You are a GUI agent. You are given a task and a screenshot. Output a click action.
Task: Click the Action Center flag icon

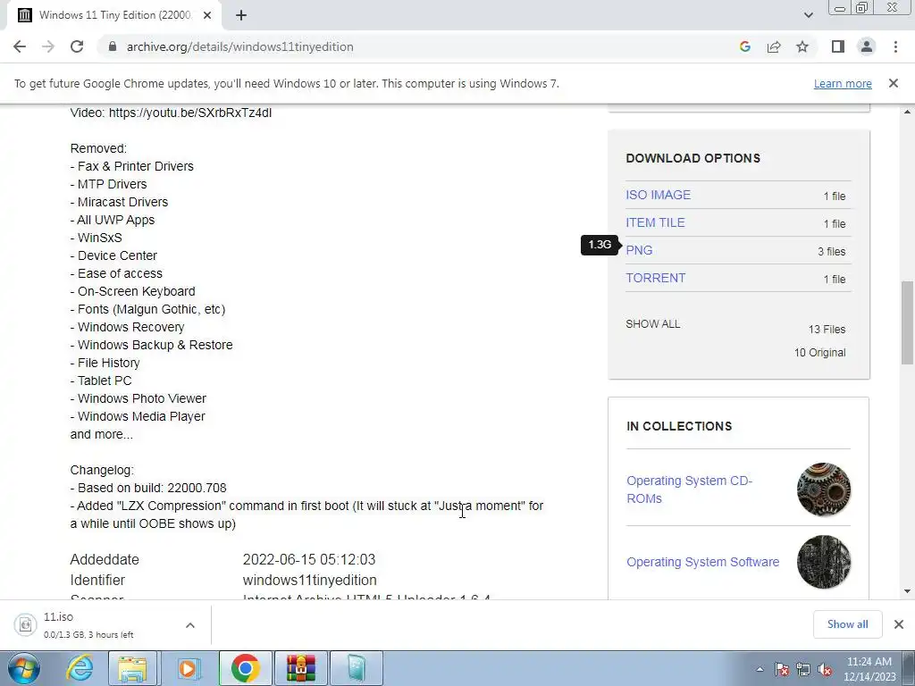(x=781, y=669)
